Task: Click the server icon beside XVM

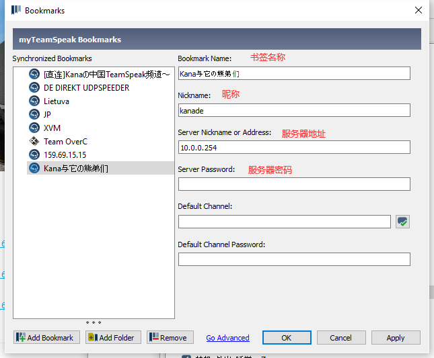Action: [34, 128]
